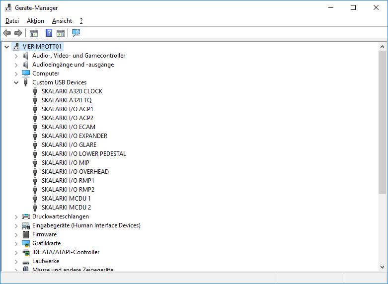
Task: Select SKALARKI MCDU 2 device
Action: pos(66,208)
